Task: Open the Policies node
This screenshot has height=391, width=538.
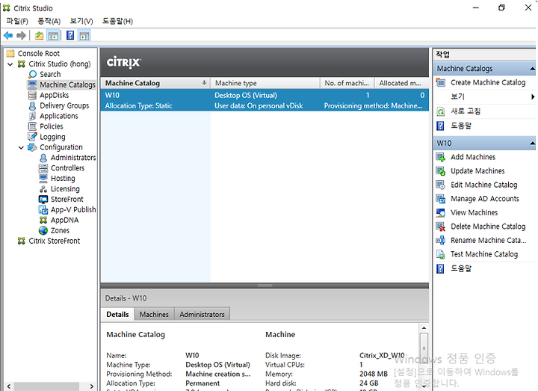Action: (x=52, y=126)
